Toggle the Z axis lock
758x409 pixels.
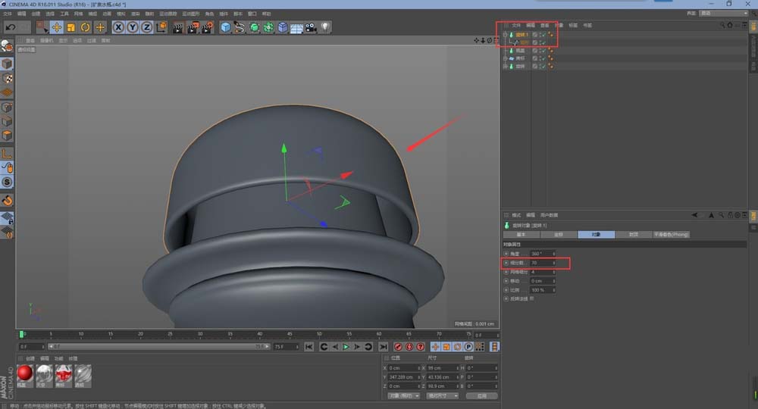pos(146,27)
